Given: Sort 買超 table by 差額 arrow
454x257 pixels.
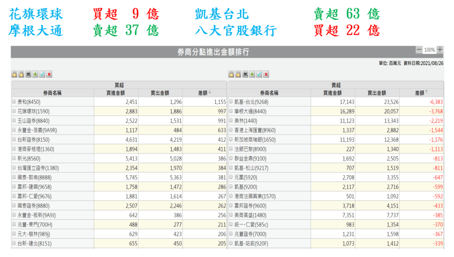Looking at the screenshot, I should tap(210, 93).
